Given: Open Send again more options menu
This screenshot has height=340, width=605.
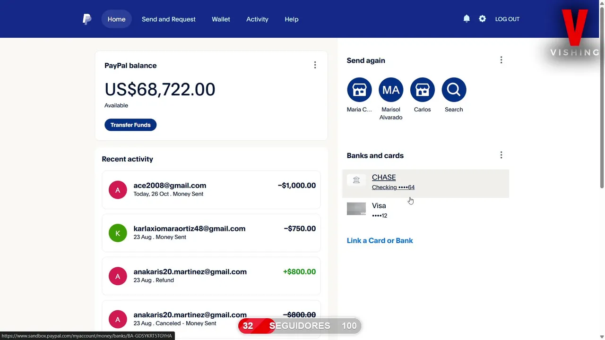Looking at the screenshot, I should click(501, 60).
